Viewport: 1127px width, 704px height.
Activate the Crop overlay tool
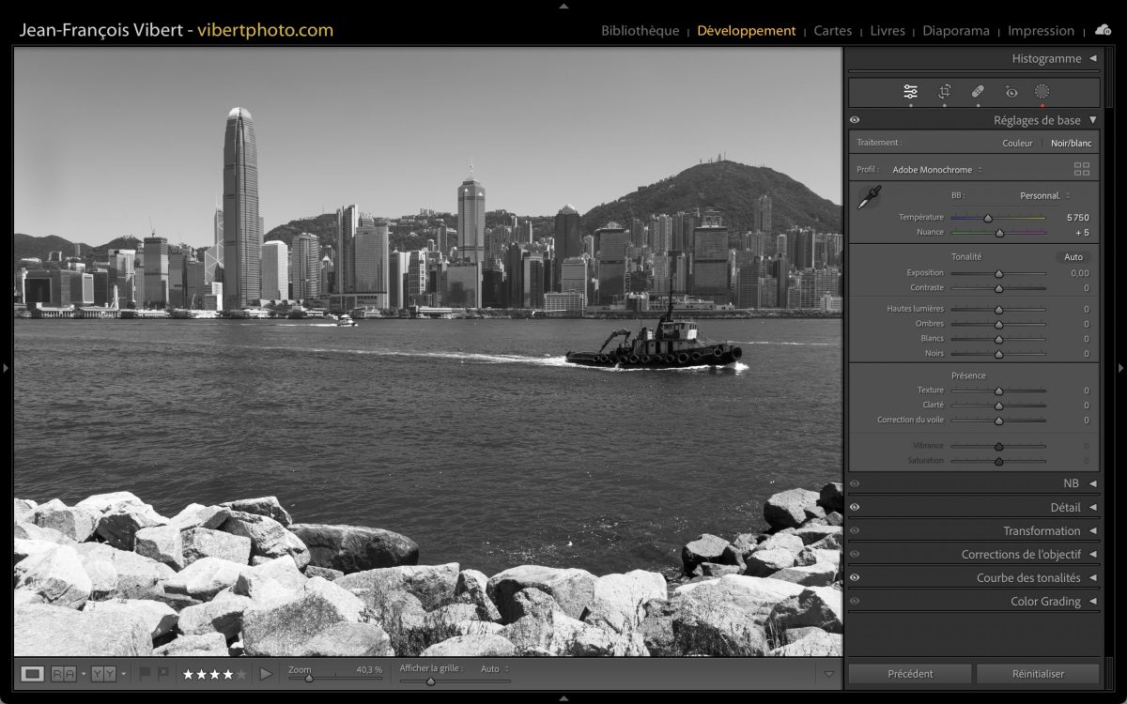(944, 92)
